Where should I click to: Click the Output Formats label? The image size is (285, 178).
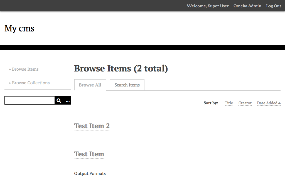click(x=90, y=174)
